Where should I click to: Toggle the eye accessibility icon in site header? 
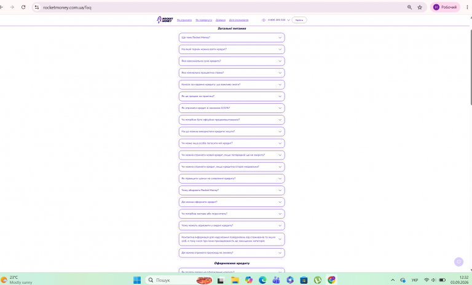click(264, 20)
